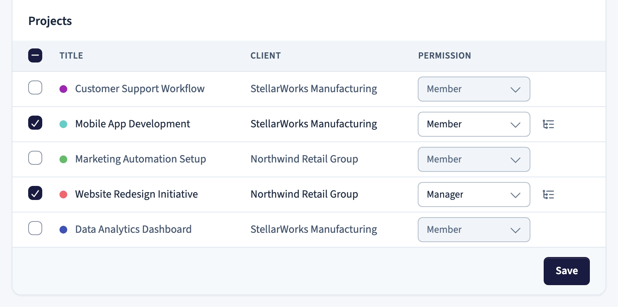Check the Marketing Automation Setup checkbox
The image size is (618, 307).
[x=35, y=158]
